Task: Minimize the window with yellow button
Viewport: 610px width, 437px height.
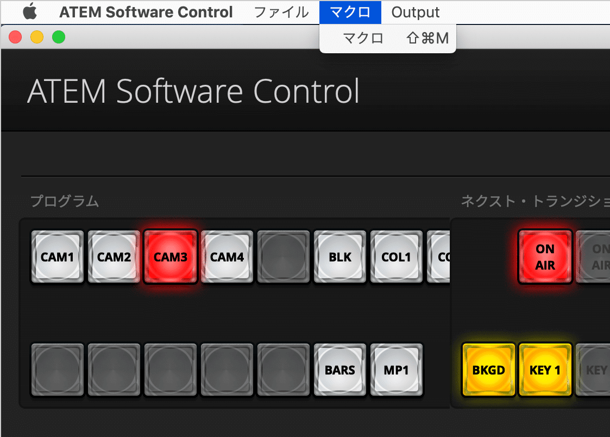Action: pyautogui.click(x=37, y=37)
